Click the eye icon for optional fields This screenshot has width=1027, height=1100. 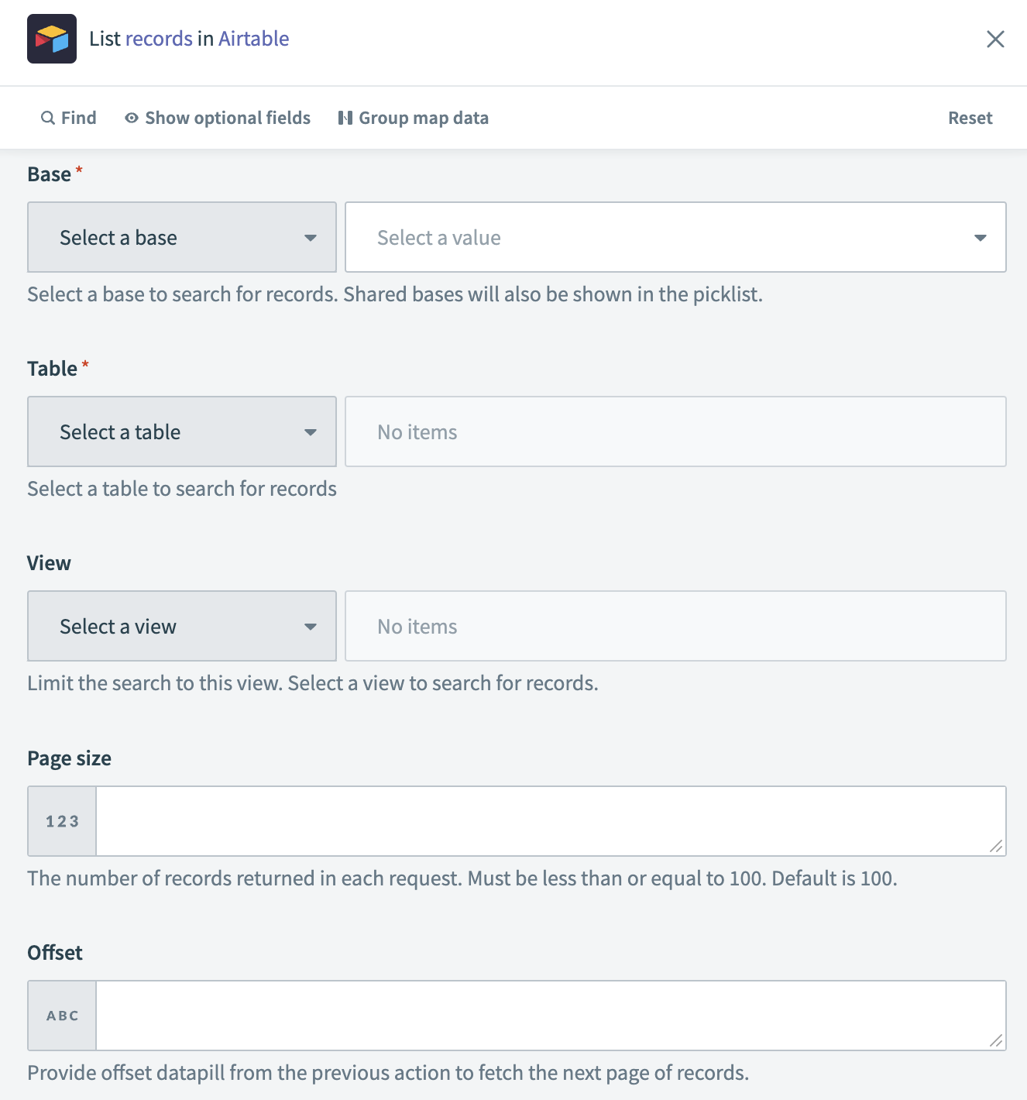coord(132,118)
